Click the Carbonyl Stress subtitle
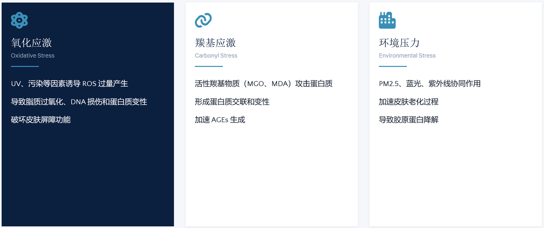The image size is (544, 228). point(216,56)
